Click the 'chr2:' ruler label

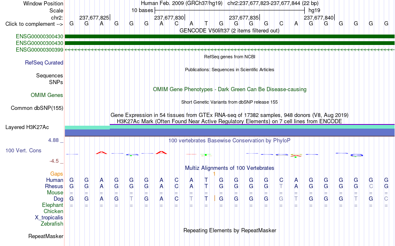point(57,17)
